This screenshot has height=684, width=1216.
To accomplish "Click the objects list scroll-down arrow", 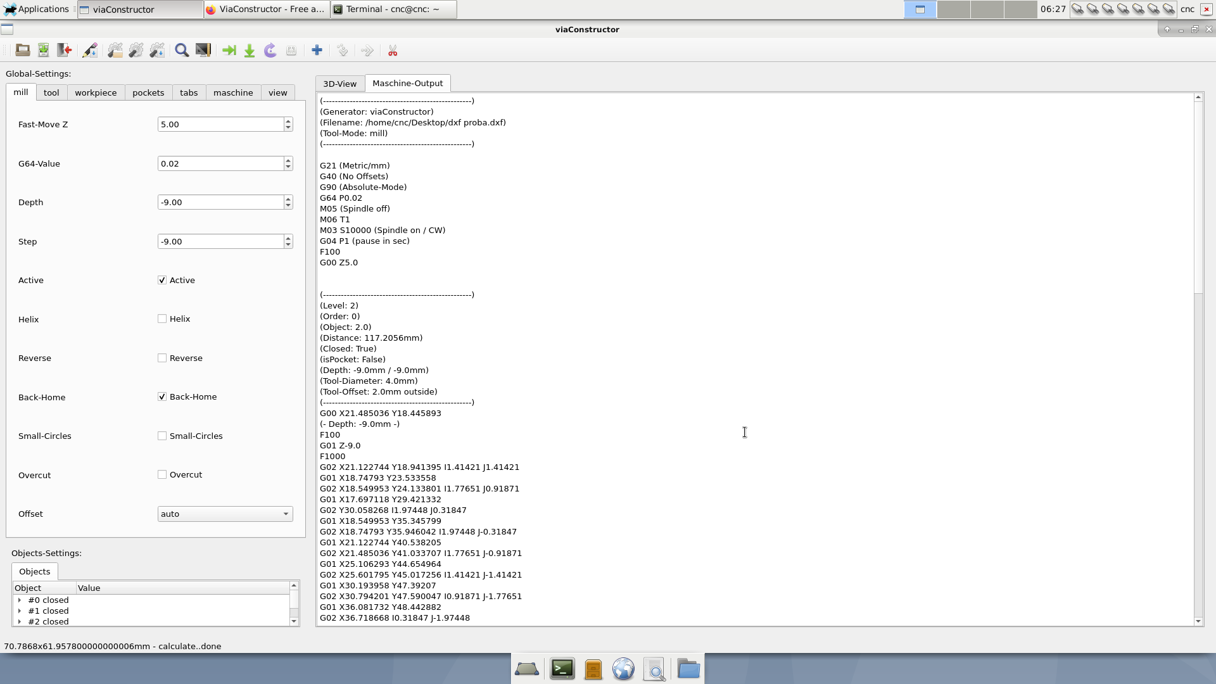I will coord(294,621).
